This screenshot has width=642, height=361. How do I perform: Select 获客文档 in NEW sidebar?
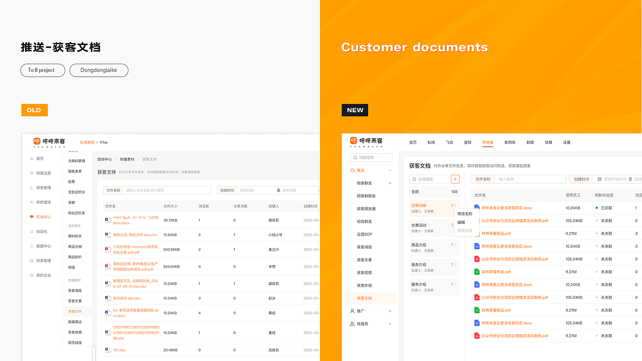coord(370,298)
